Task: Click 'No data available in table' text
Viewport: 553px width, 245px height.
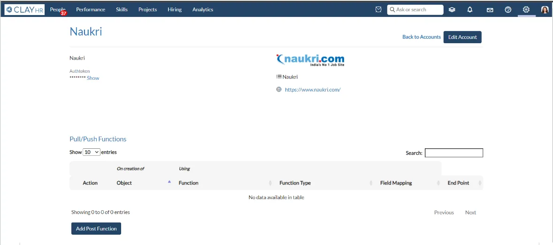Action: pyautogui.click(x=276, y=198)
